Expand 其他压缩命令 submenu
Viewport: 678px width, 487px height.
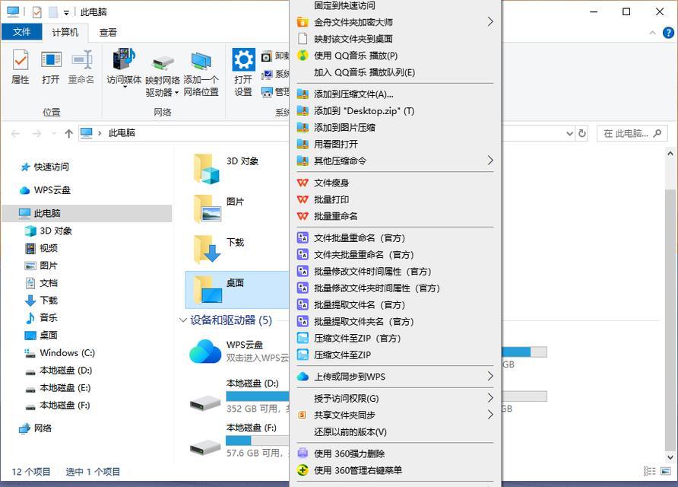click(490, 161)
